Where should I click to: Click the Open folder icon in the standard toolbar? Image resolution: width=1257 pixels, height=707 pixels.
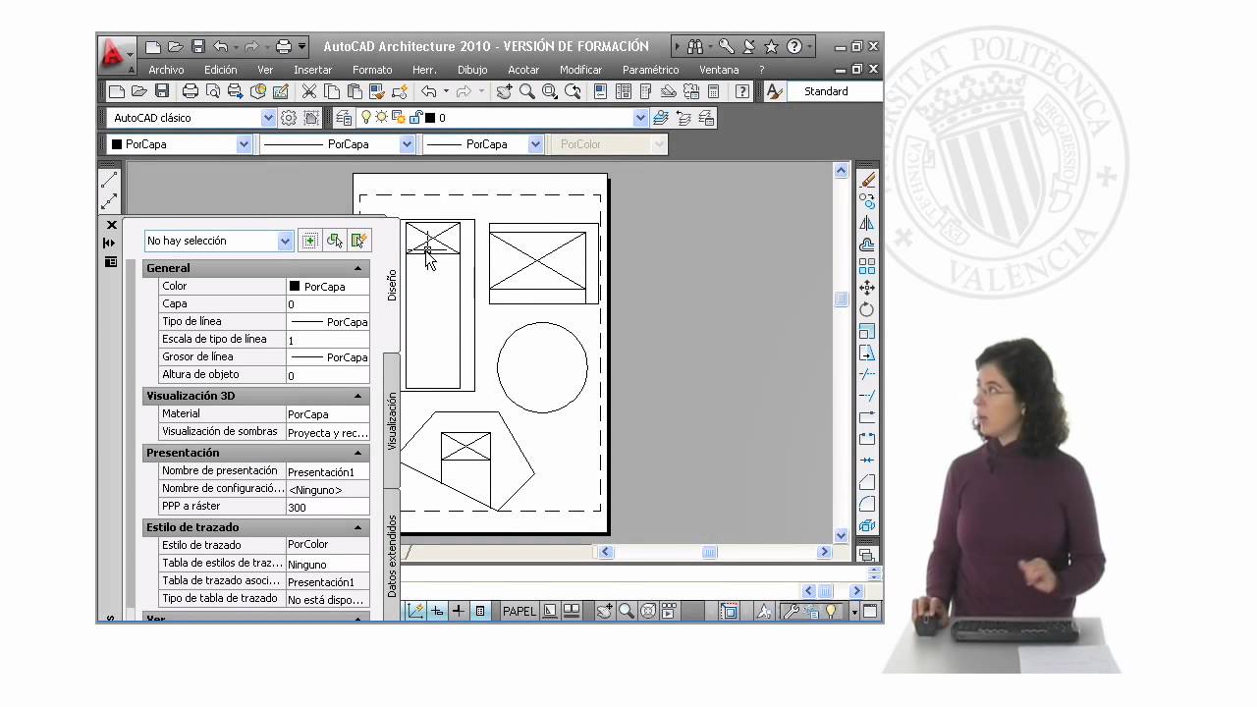pyautogui.click(x=139, y=91)
